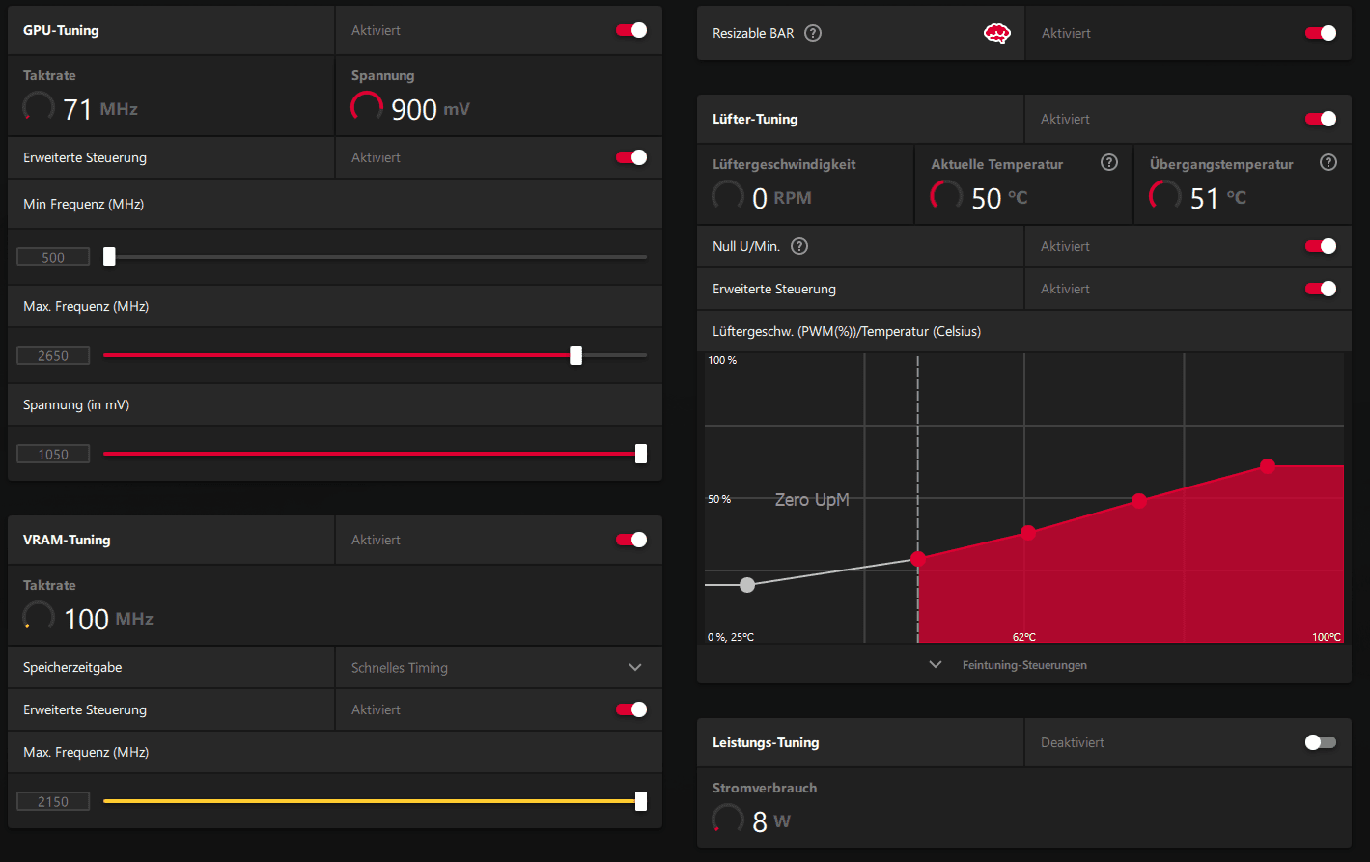Click the Null U/Min. help icon
Viewport: 1370px width, 862px height.
(799, 246)
